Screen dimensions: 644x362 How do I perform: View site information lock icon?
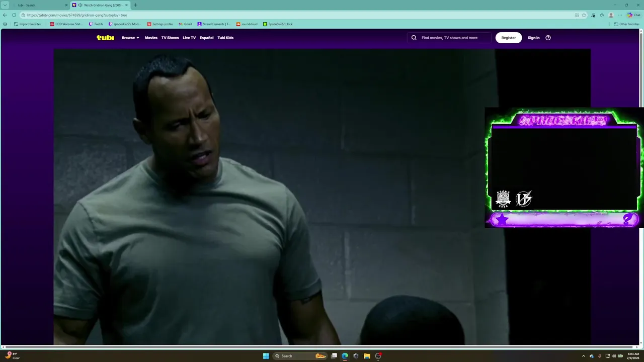coord(23,15)
